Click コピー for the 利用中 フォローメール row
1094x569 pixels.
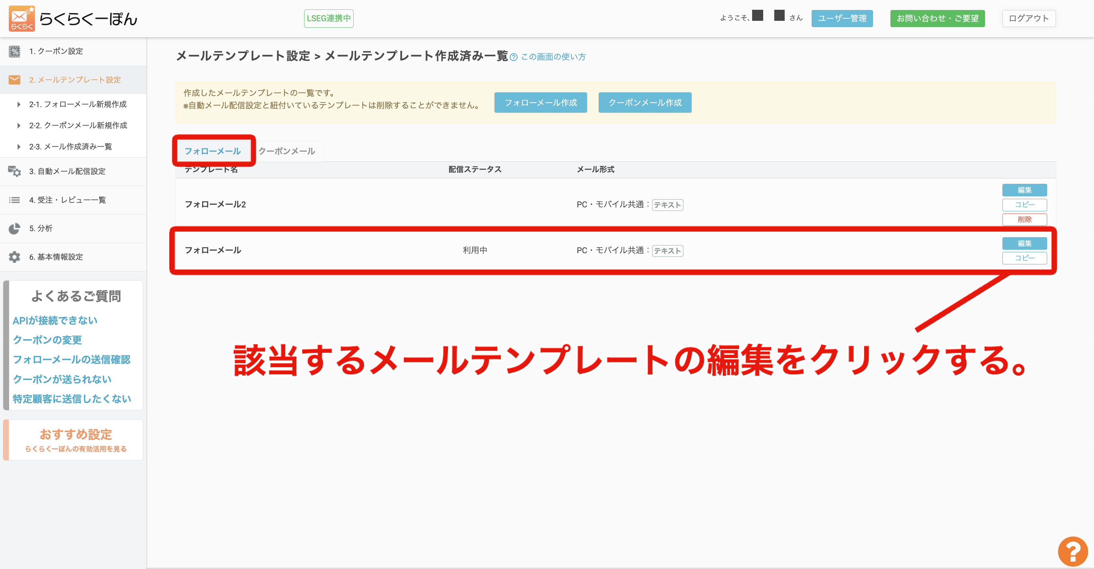click(1024, 258)
